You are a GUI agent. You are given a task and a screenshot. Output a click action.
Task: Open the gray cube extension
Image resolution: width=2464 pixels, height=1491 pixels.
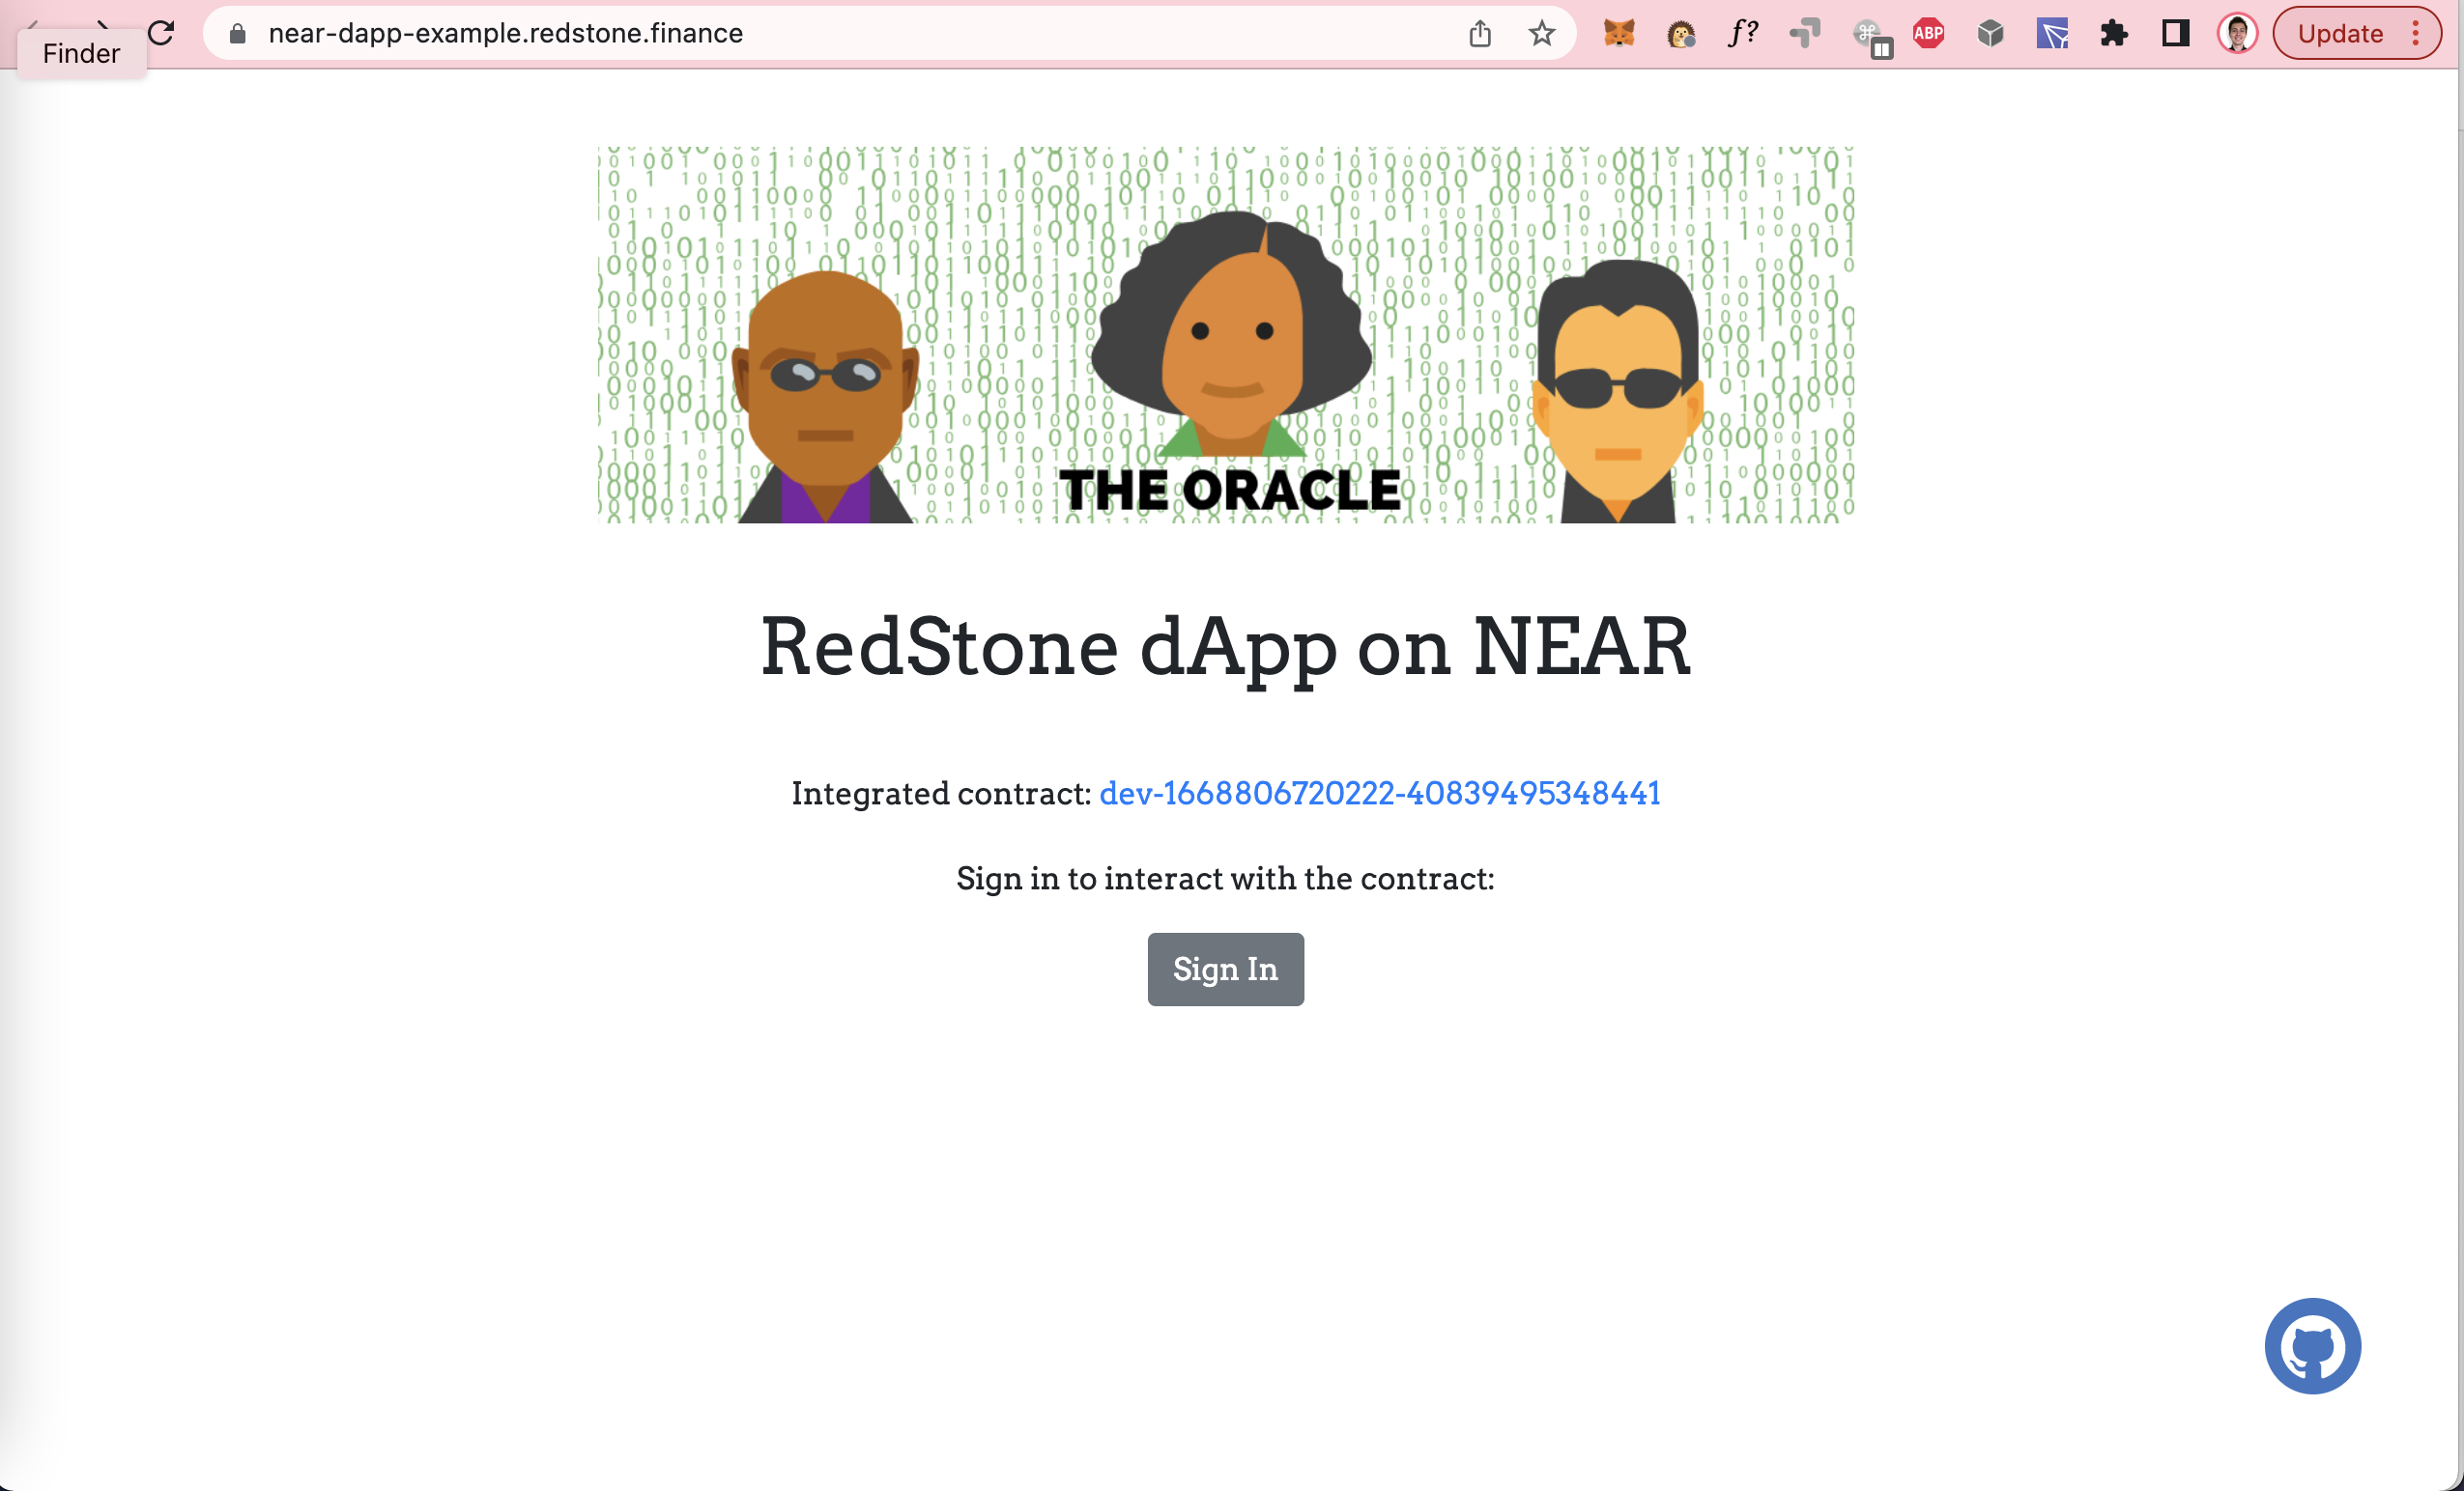click(1990, 33)
